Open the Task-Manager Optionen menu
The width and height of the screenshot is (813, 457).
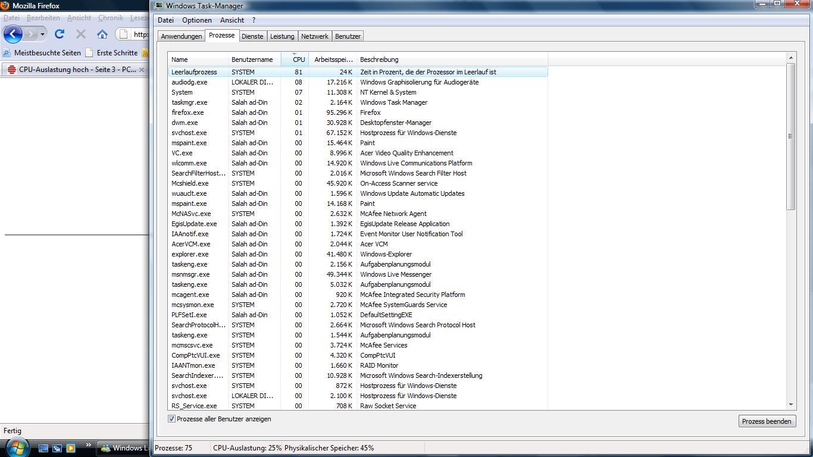[197, 20]
